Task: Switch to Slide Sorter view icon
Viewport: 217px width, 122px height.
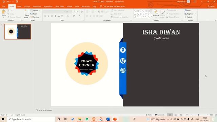Action: point(176,115)
